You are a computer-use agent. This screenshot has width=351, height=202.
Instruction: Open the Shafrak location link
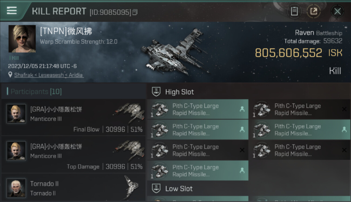click(23, 75)
